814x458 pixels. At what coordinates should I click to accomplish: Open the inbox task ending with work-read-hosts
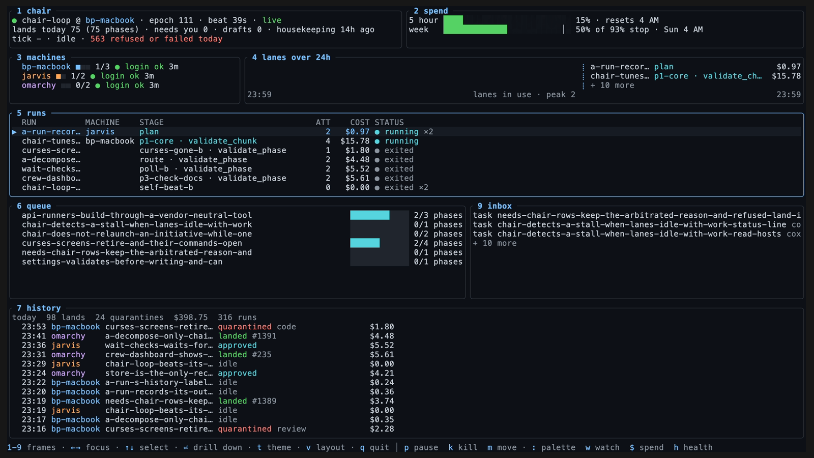coord(636,234)
